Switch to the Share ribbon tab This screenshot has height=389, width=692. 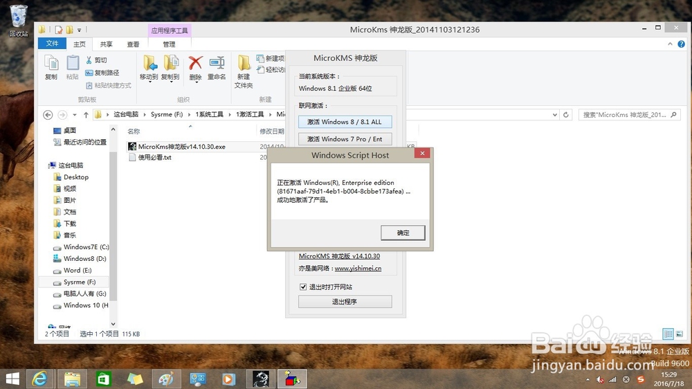[106, 44]
